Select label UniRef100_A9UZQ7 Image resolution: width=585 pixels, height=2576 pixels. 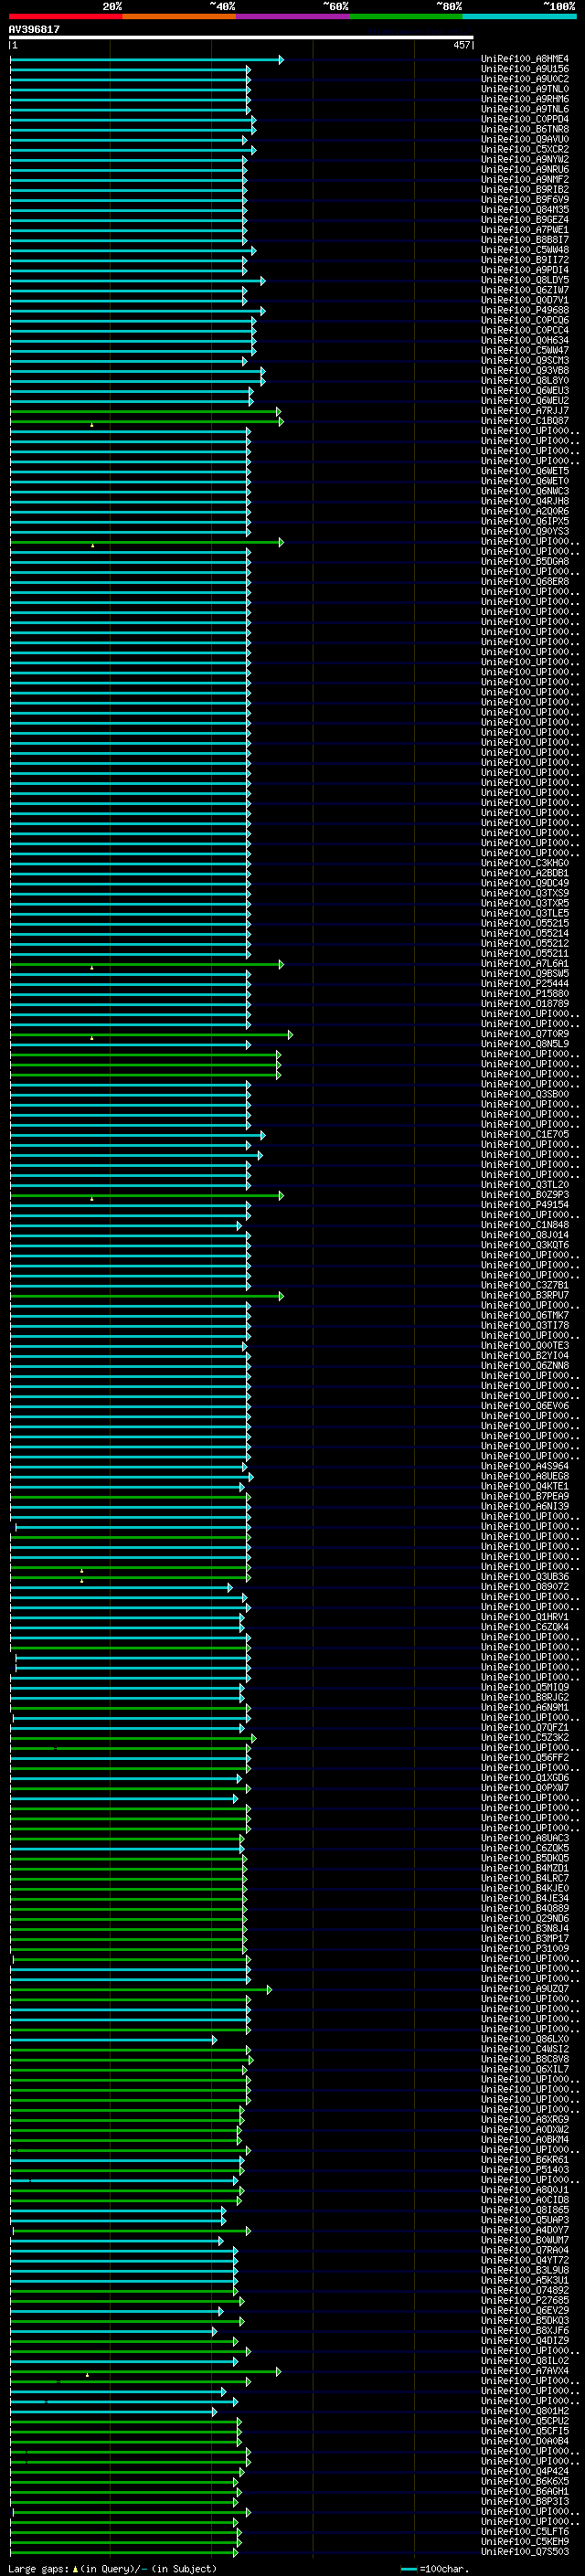tap(524, 1989)
